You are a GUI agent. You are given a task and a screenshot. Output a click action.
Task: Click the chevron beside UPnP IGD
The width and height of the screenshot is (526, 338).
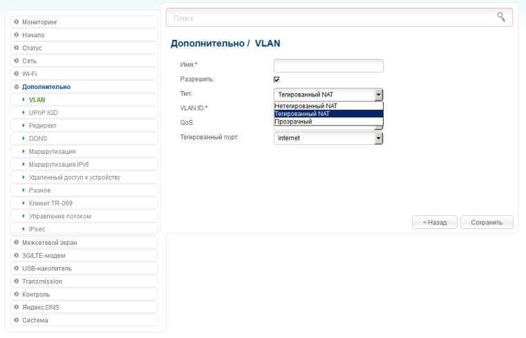(23, 112)
